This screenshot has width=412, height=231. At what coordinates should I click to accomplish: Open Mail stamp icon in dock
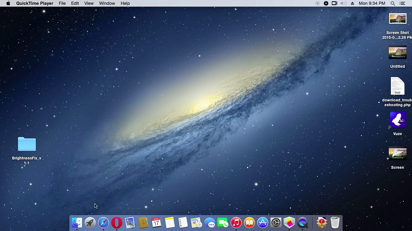(130, 223)
